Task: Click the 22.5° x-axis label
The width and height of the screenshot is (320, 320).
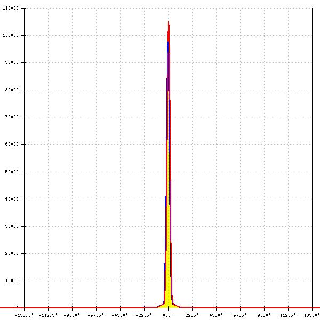Action: [192, 315]
